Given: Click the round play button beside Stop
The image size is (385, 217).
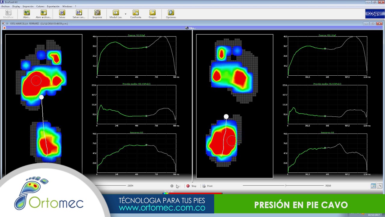Looking at the screenshot, I should (172, 186).
